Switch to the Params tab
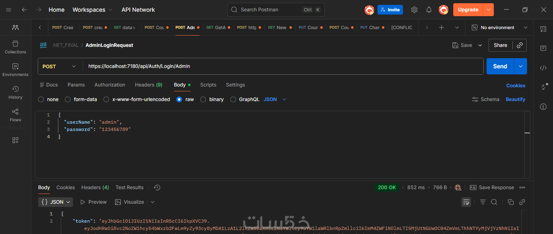Image resolution: width=553 pixels, height=234 pixels. tap(76, 85)
